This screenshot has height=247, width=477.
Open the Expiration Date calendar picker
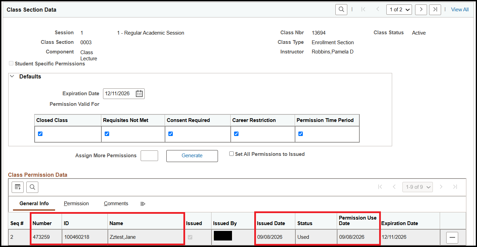pos(139,94)
